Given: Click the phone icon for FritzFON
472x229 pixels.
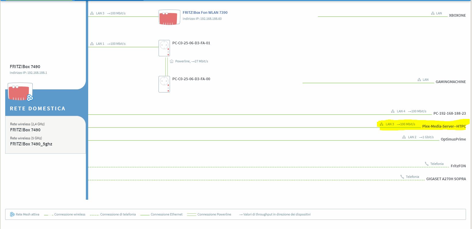Looking at the screenshot, I should pyautogui.click(x=427, y=164).
